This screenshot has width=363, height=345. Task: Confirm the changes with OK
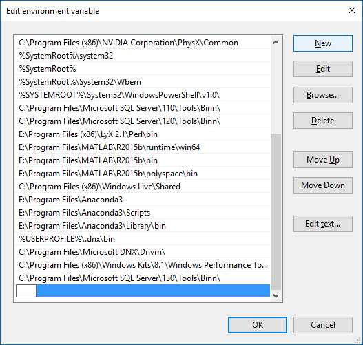[258, 325]
